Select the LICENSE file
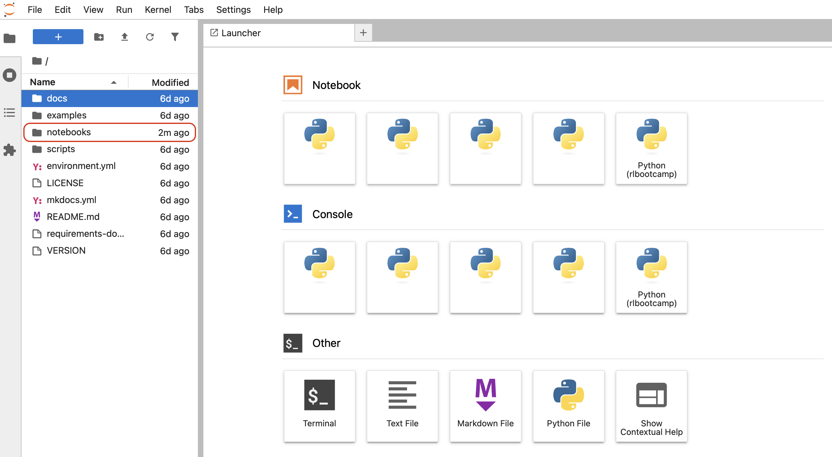The width and height of the screenshot is (832, 457). pos(110,183)
